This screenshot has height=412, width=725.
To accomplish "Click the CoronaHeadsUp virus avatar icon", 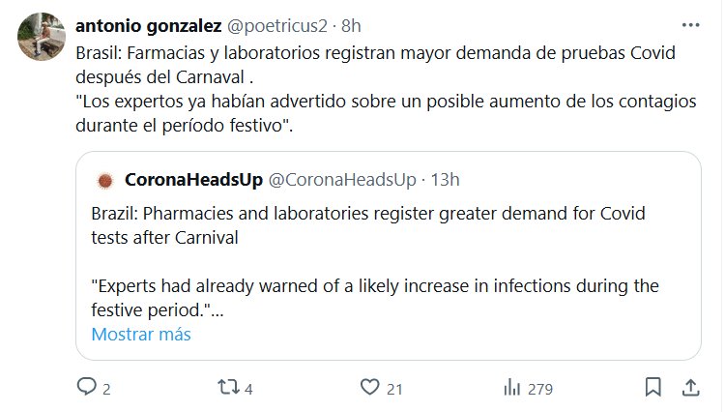I will coord(104,180).
